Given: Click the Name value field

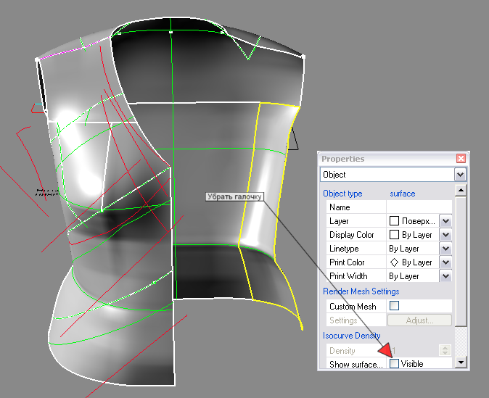Looking at the screenshot, I should (x=419, y=207).
